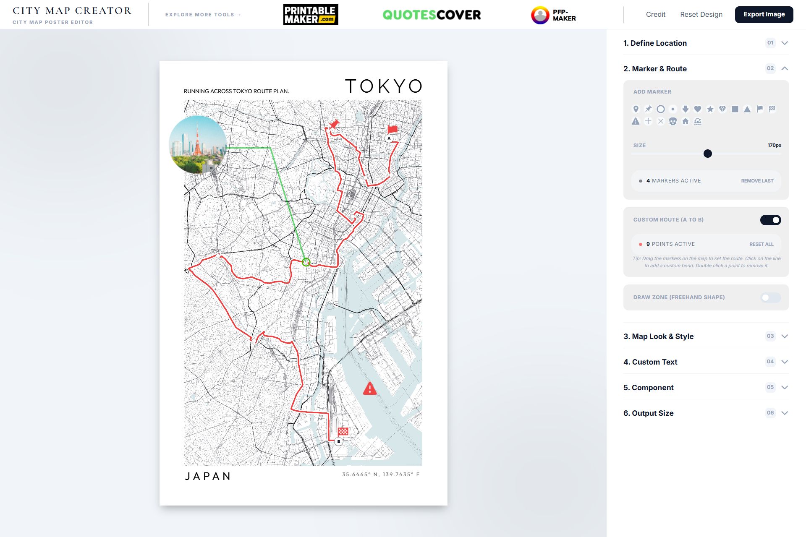The image size is (806, 537).
Task: Select the pushpin marker icon
Action: (x=648, y=109)
